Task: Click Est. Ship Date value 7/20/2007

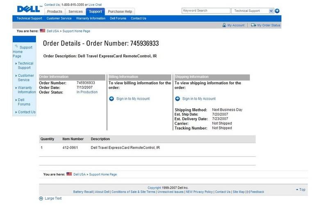Action: point(220,114)
